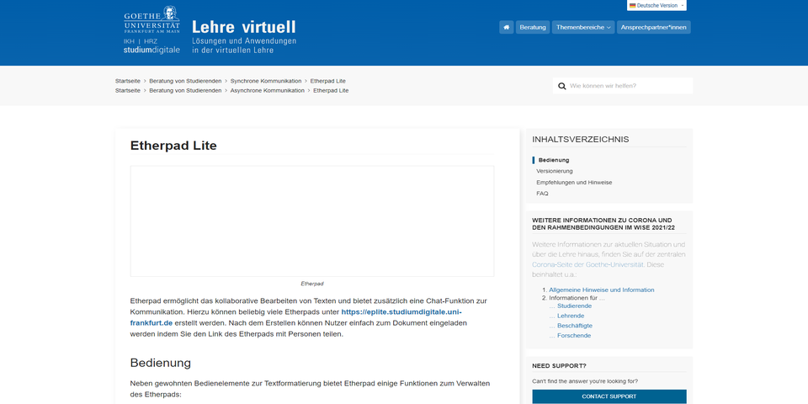Open Synchrone Kommunikation breadcrumb
This screenshot has height=404, width=808.
click(266, 81)
